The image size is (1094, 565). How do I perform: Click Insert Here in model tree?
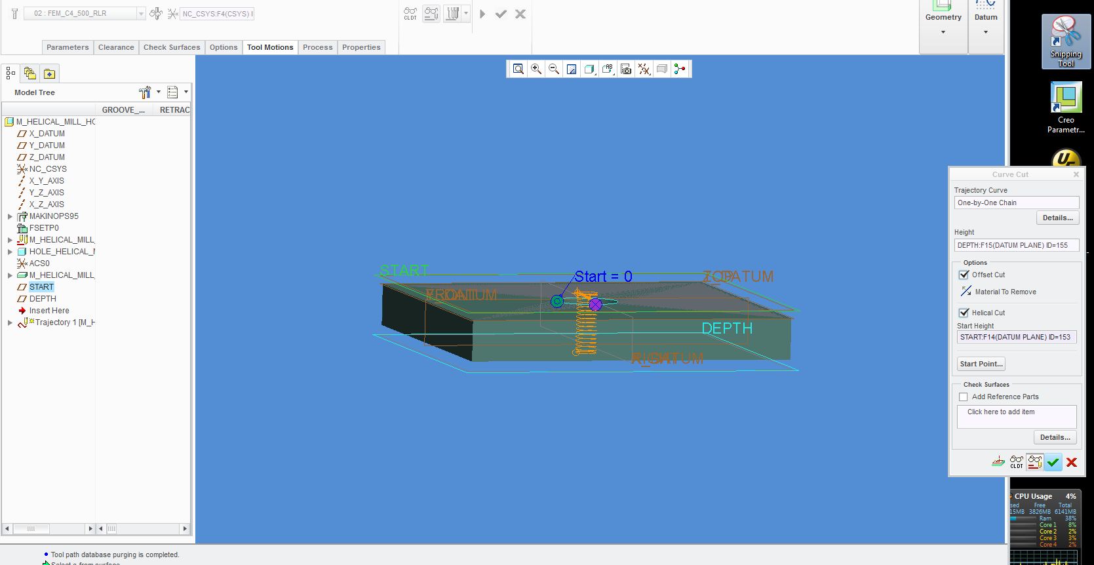pyautogui.click(x=49, y=310)
